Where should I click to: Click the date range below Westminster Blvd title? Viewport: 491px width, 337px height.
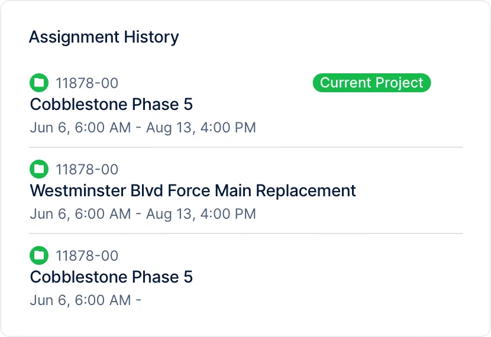coord(143,213)
